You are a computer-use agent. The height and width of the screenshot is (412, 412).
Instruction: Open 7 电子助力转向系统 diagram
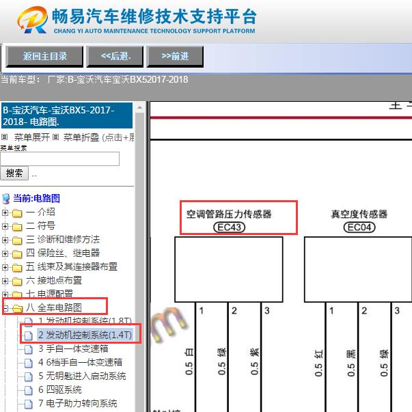(77, 403)
